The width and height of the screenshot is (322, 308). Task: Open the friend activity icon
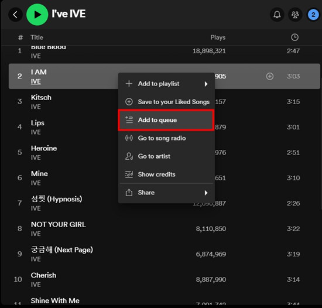[x=295, y=15]
